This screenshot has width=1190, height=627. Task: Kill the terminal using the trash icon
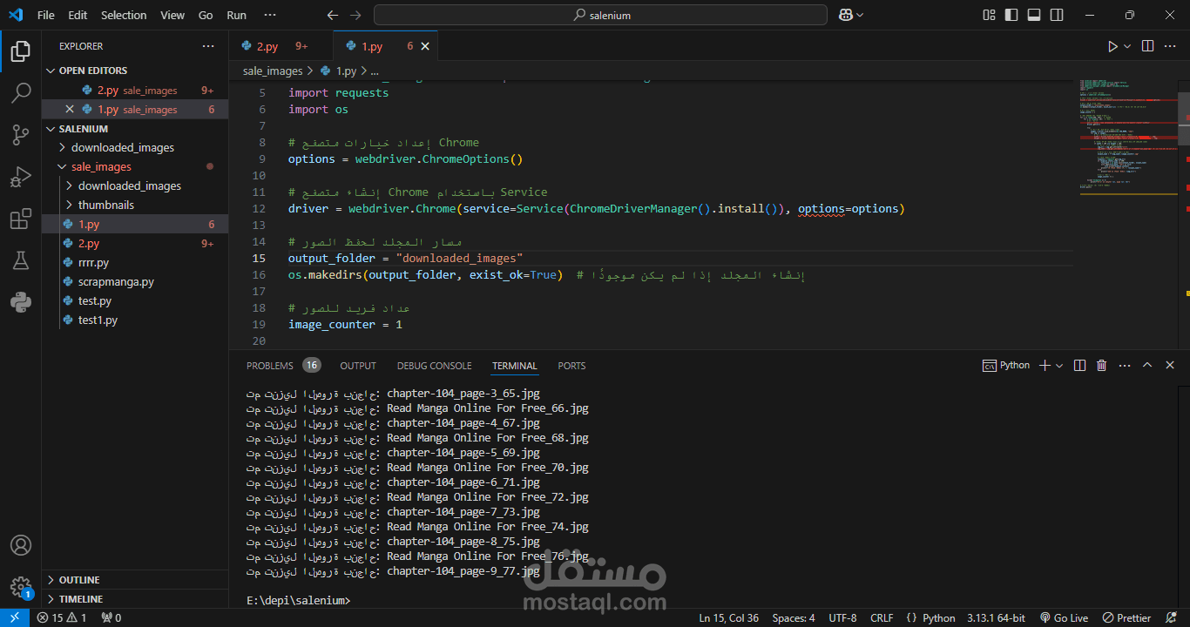click(1101, 365)
